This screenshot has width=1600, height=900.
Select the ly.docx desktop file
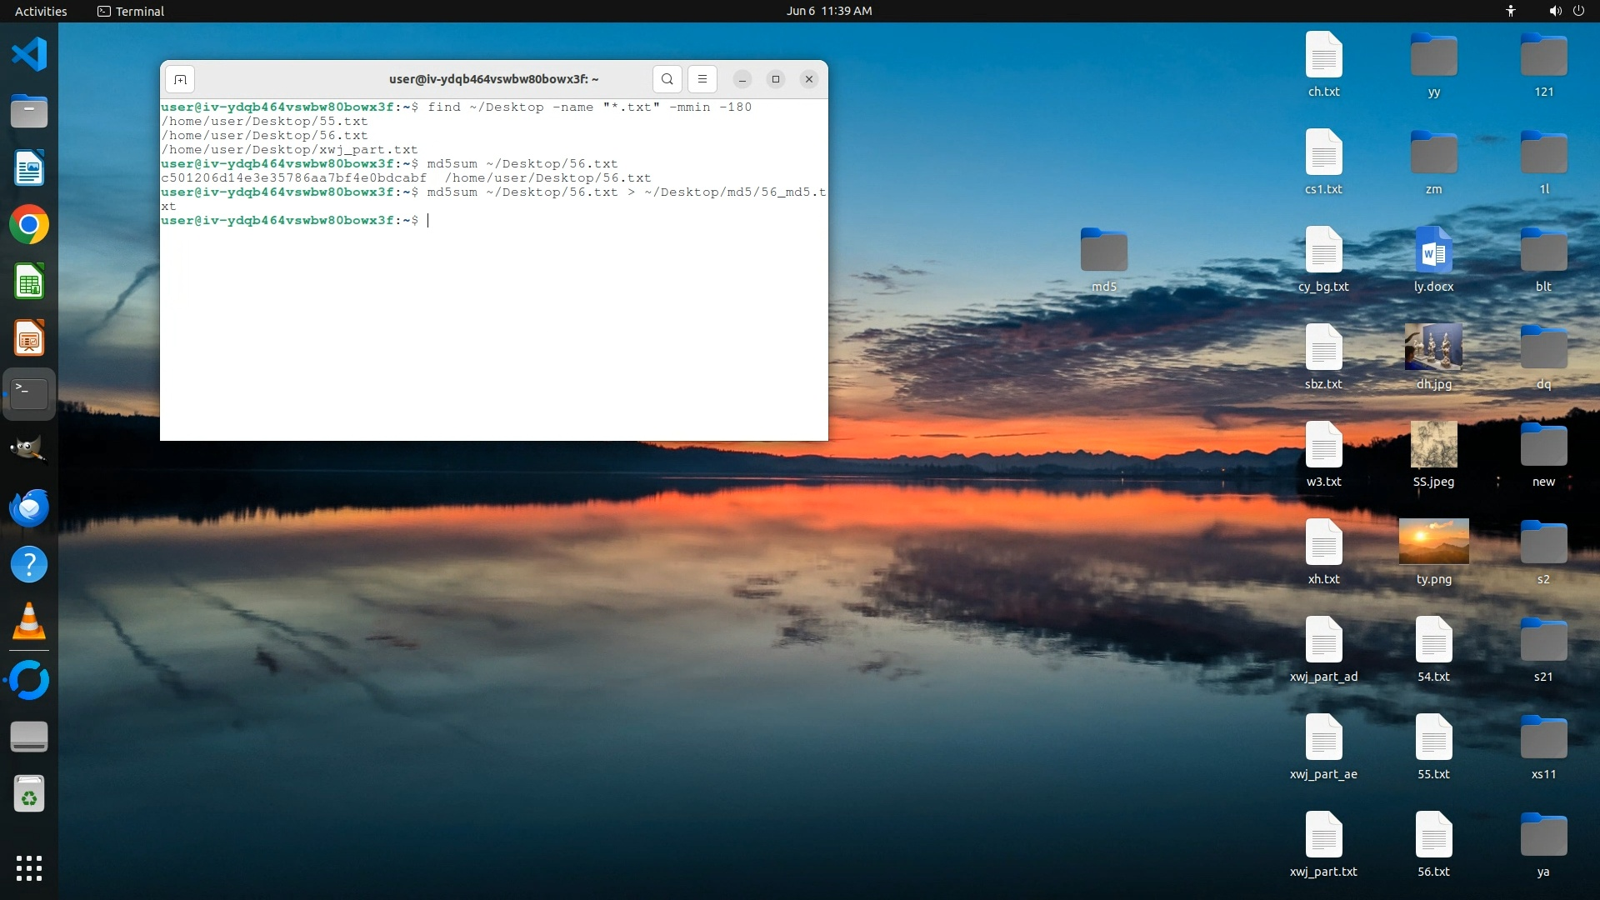(1433, 251)
